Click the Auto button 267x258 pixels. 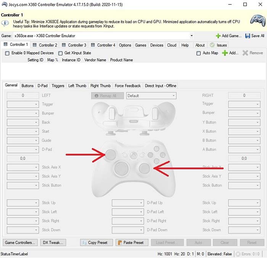[199, 242]
